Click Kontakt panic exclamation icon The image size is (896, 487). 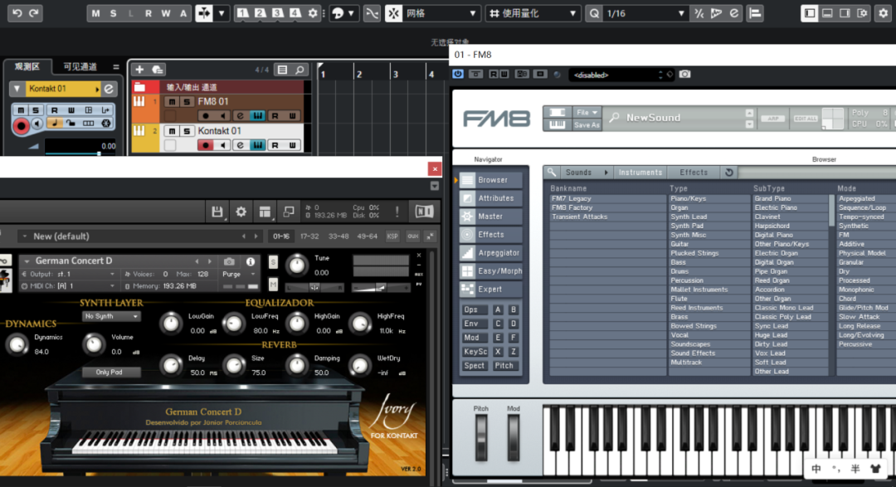point(397,212)
